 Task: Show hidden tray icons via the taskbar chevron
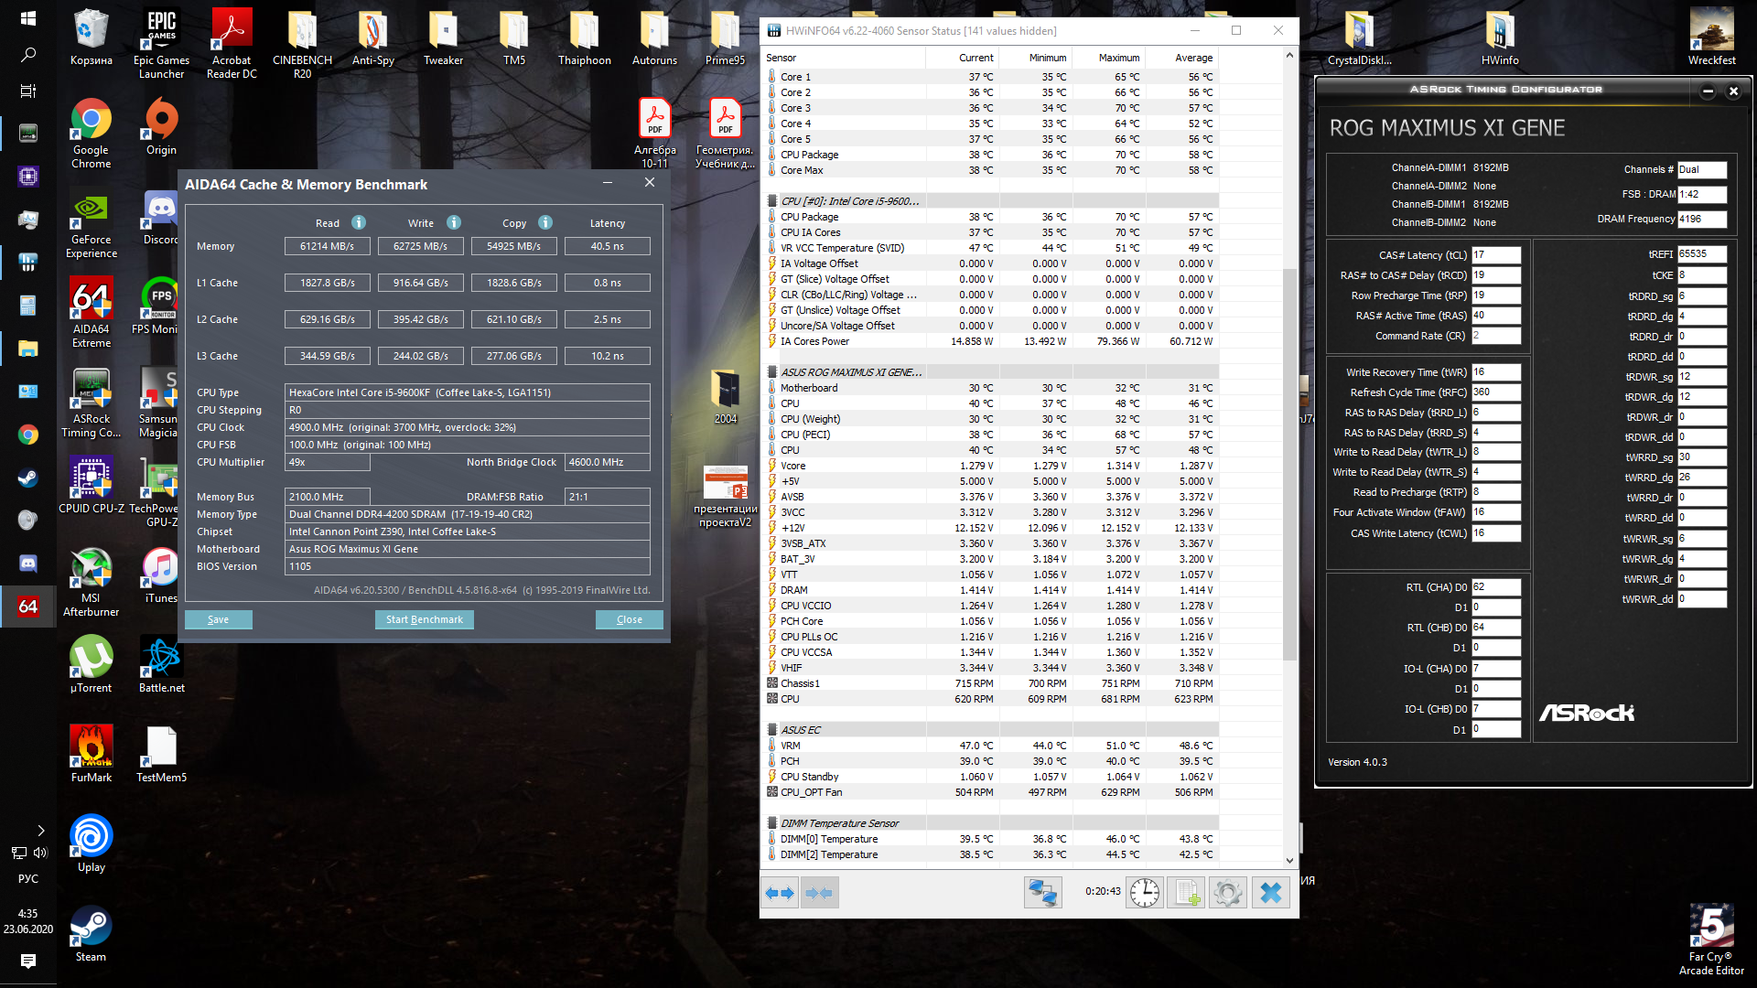(41, 831)
